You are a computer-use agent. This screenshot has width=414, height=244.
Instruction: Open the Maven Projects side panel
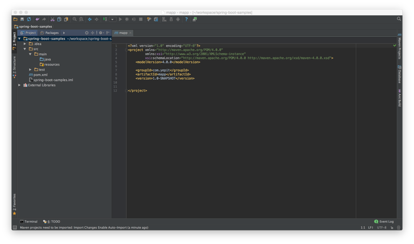pos(400,46)
